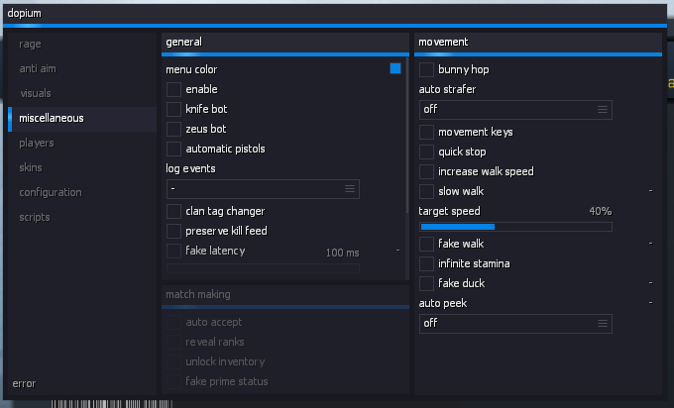Click the general panel scrollbar
Viewport: 674px width, 408px height.
click(406, 136)
